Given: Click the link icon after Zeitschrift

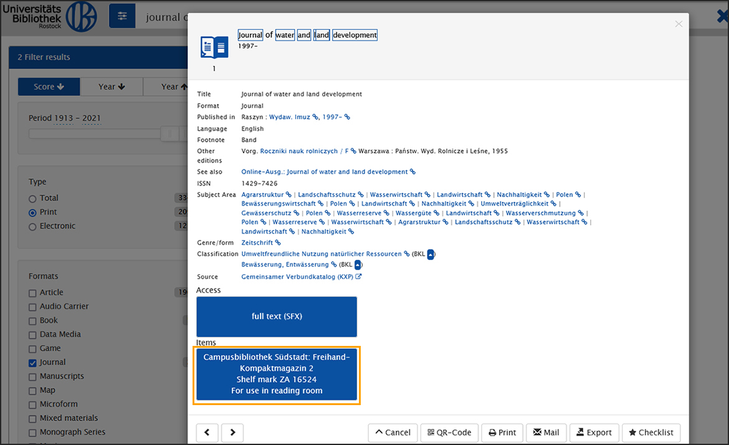Looking at the screenshot, I should (278, 242).
